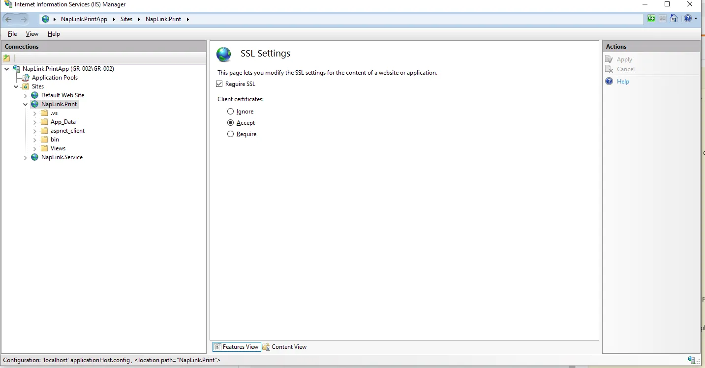The image size is (705, 368).
Task: Click the status bar network icon
Action: pyautogui.click(x=692, y=360)
